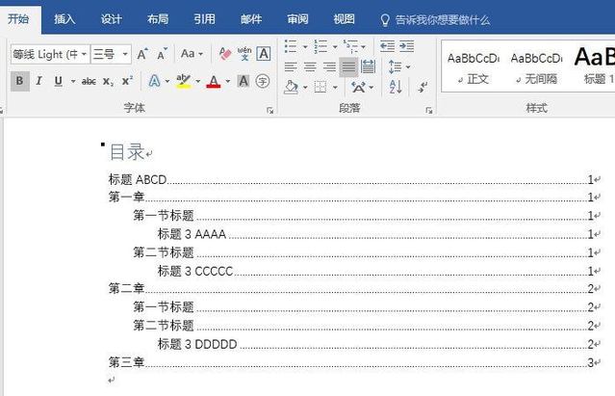Switch to the 视图 tab
Screen dimensions: 615x396
point(344,19)
